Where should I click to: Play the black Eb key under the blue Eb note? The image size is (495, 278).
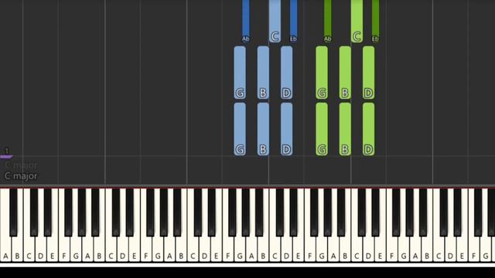[293, 212]
